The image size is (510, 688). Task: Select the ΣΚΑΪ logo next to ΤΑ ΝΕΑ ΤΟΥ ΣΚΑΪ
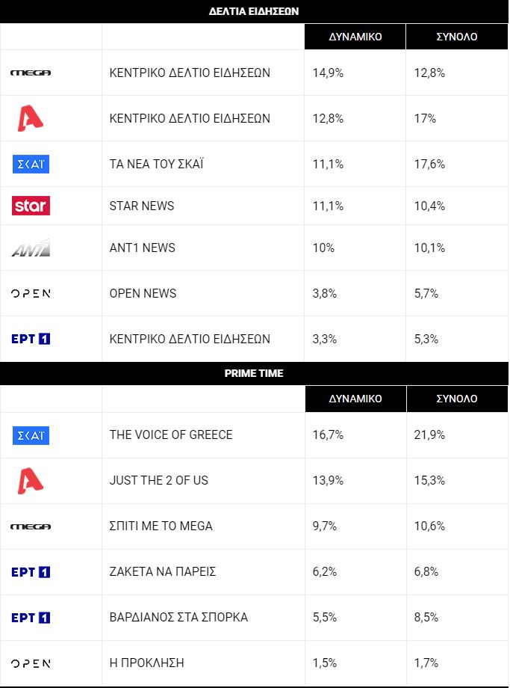[x=31, y=164]
